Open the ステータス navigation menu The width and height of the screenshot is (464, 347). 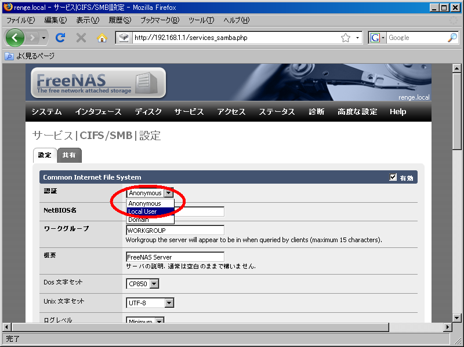coord(277,112)
